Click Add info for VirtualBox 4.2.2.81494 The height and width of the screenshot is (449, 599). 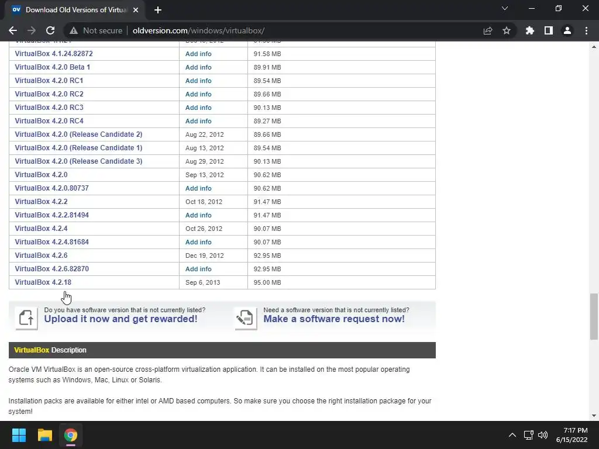point(198,215)
